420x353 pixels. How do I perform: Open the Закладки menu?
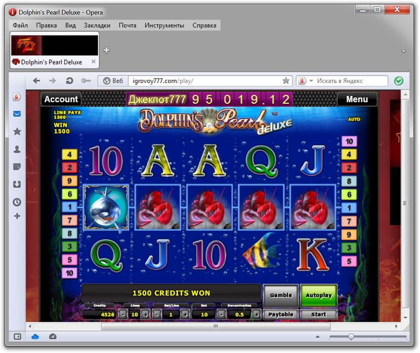coord(97,25)
